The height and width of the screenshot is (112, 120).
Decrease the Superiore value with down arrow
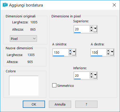pos(91,31)
